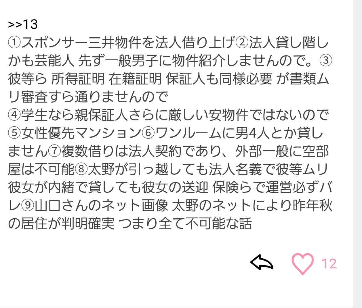Click the phrase 保証人も同様必要

(219, 79)
